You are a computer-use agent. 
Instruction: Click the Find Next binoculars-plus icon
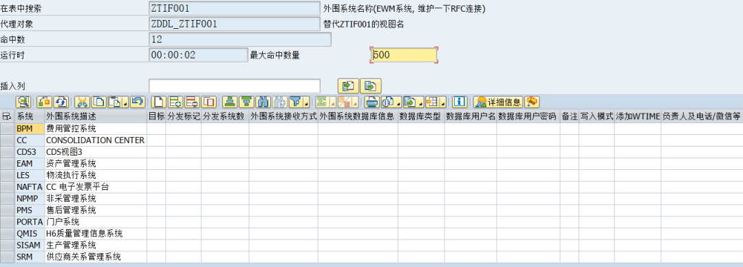(x=279, y=102)
